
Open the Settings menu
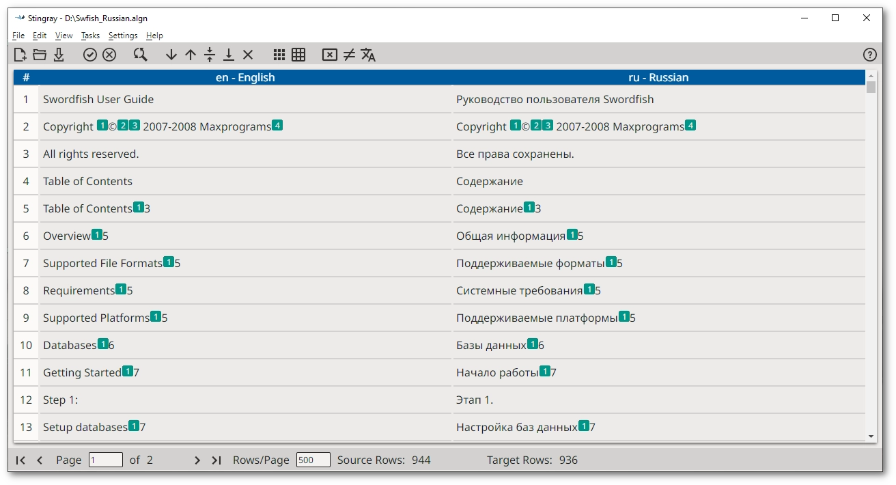point(123,36)
